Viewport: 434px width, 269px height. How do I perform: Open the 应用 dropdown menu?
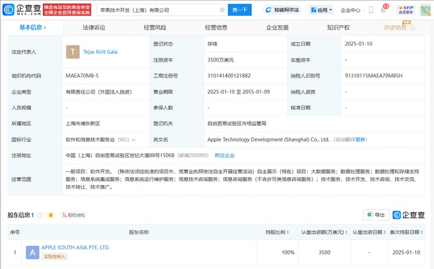(x=322, y=10)
